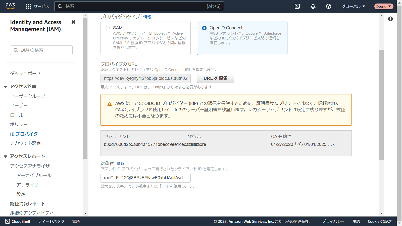Select the OpenID Connect provider type
Viewport: 402px width, 226px height.
click(x=204, y=28)
